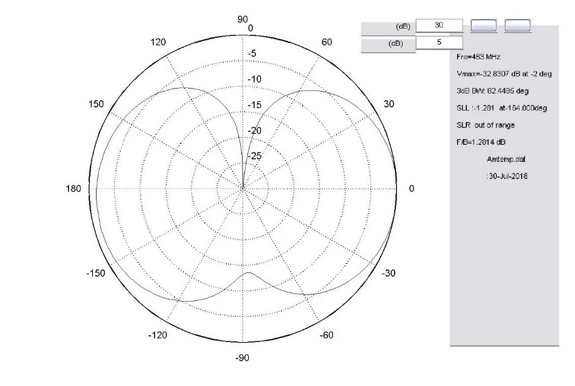
Task: Click the -150 degree angle label
Action: pyautogui.click(x=95, y=273)
